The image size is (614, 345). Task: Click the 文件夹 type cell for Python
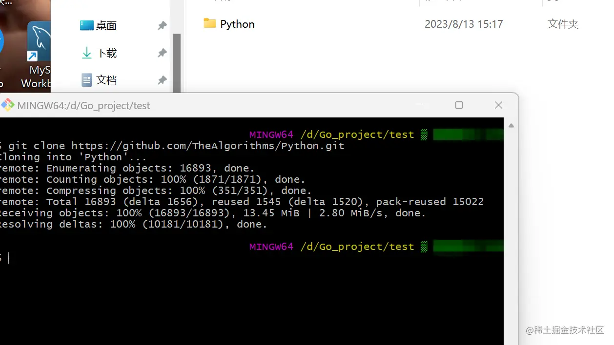click(x=563, y=24)
